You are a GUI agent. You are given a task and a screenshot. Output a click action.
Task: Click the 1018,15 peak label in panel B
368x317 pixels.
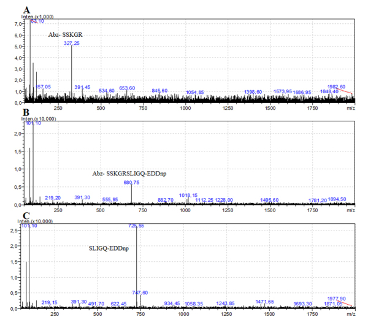point(188,195)
